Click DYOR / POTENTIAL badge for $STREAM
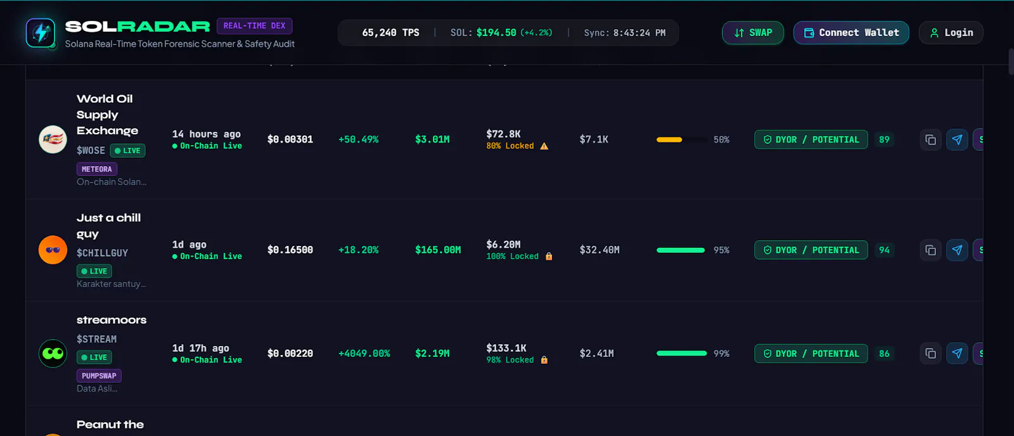Screen dimensions: 1014x436 coord(811,354)
